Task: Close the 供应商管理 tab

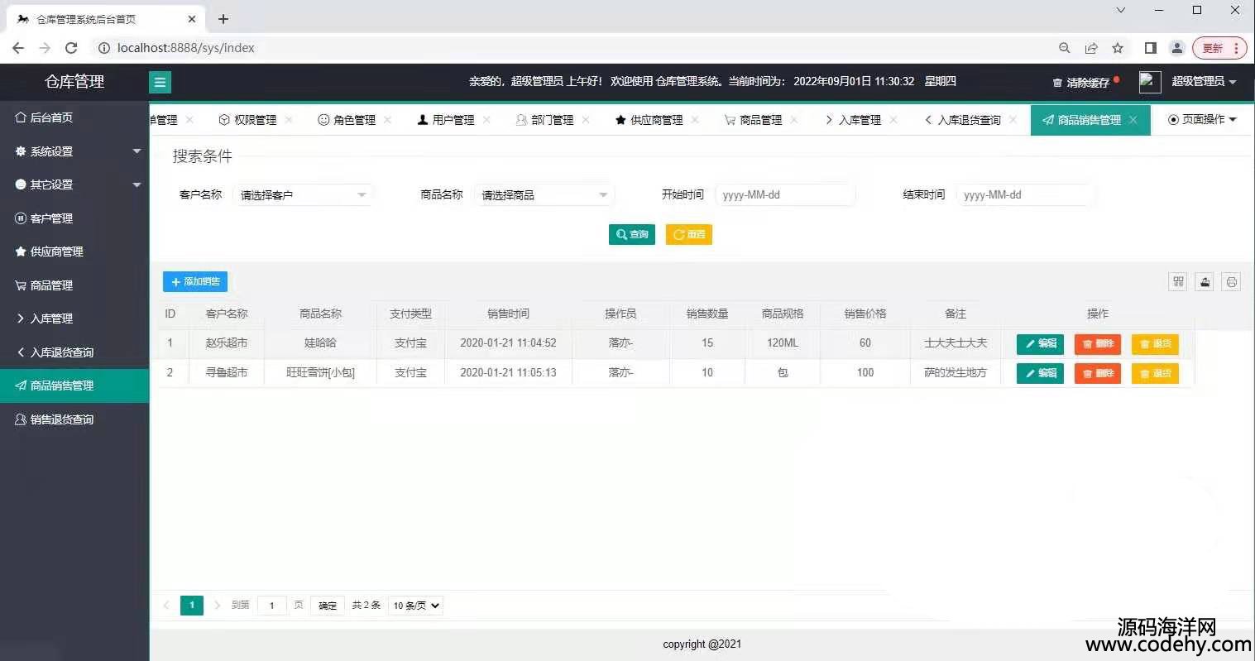Action: tap(695, 120)
